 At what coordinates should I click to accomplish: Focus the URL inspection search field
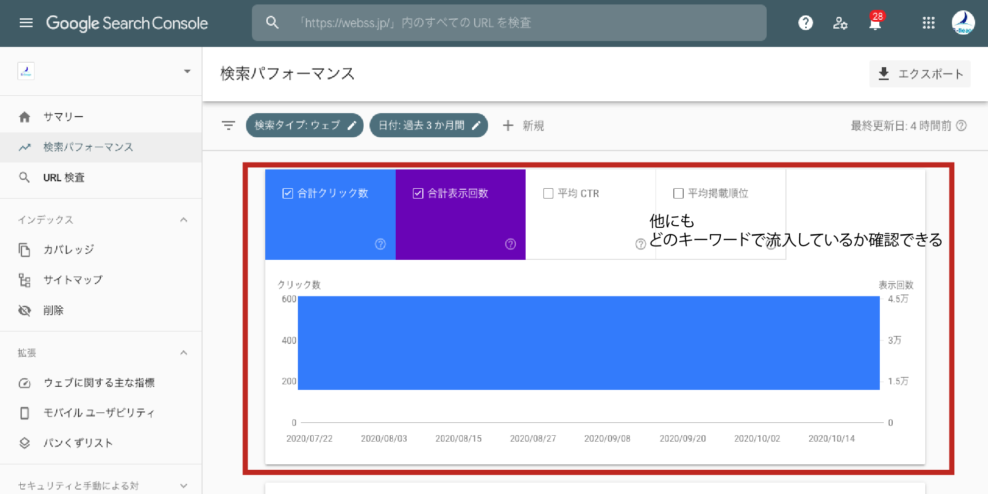[509, 23]
